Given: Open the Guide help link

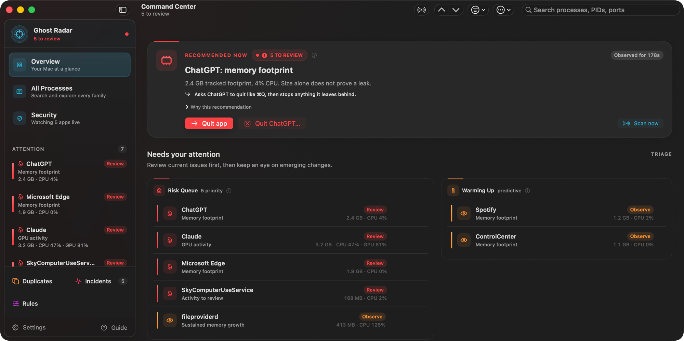Looking at the screenshot, I should 114,328.
